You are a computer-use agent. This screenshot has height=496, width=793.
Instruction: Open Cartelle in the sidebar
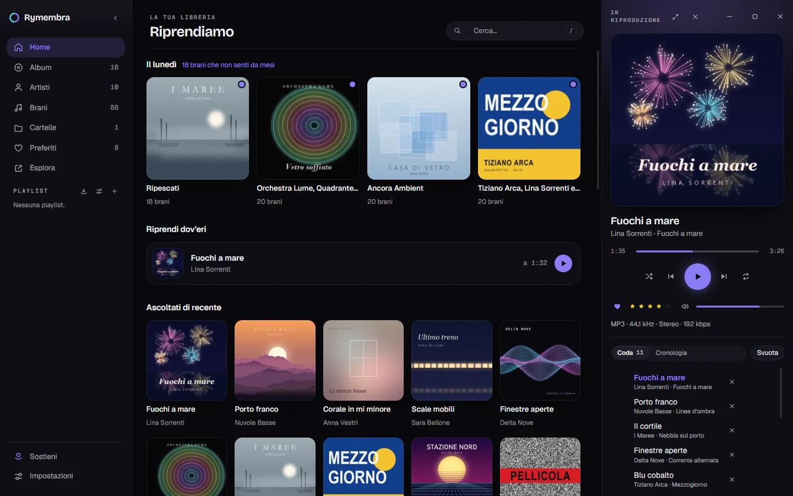pos(66,127)
